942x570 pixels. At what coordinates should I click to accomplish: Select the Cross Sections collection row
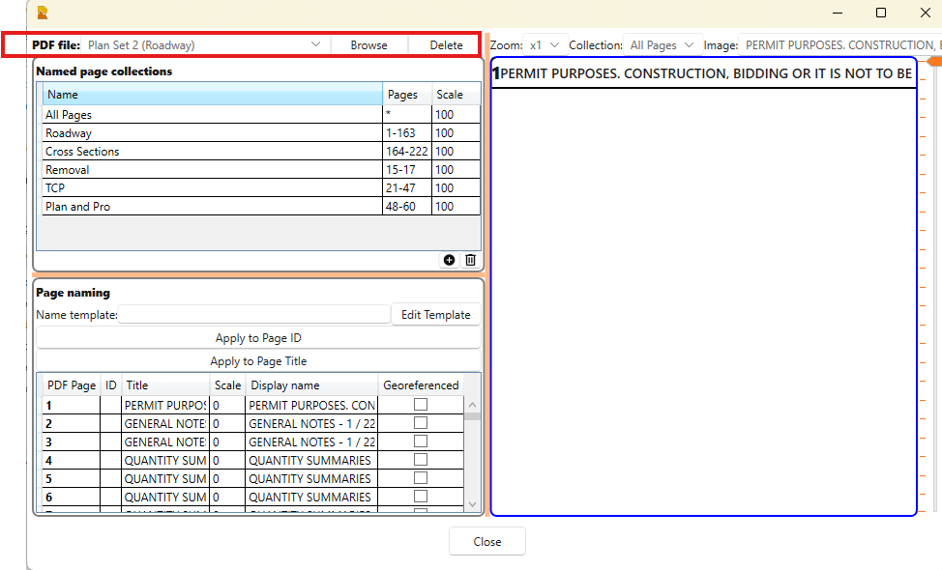pos(213,152)
